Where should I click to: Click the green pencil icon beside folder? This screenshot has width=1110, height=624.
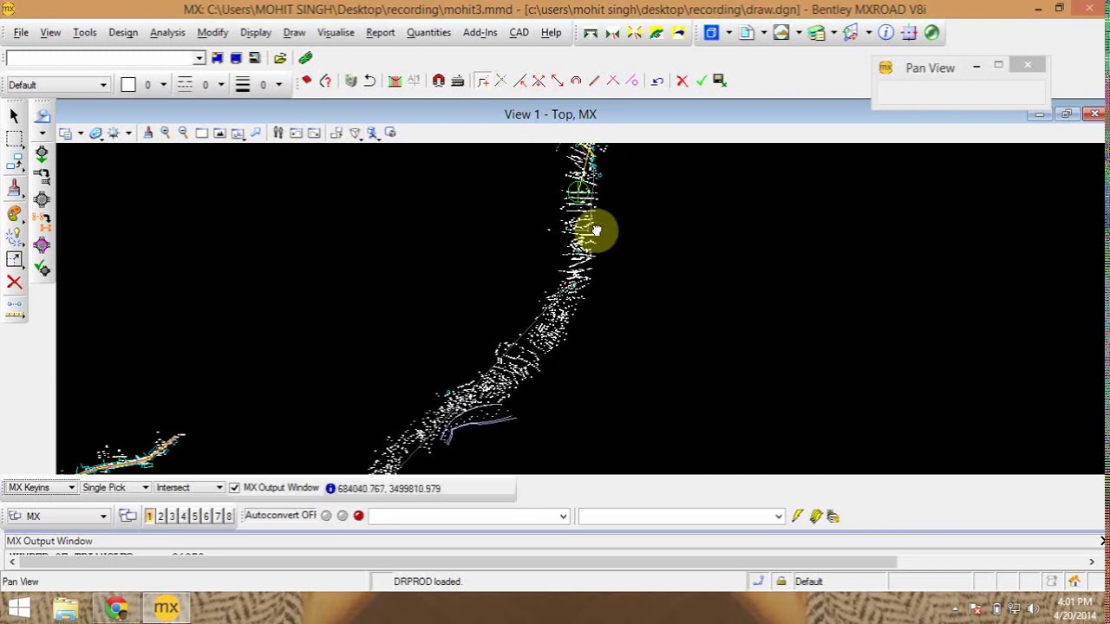(305, 58)
